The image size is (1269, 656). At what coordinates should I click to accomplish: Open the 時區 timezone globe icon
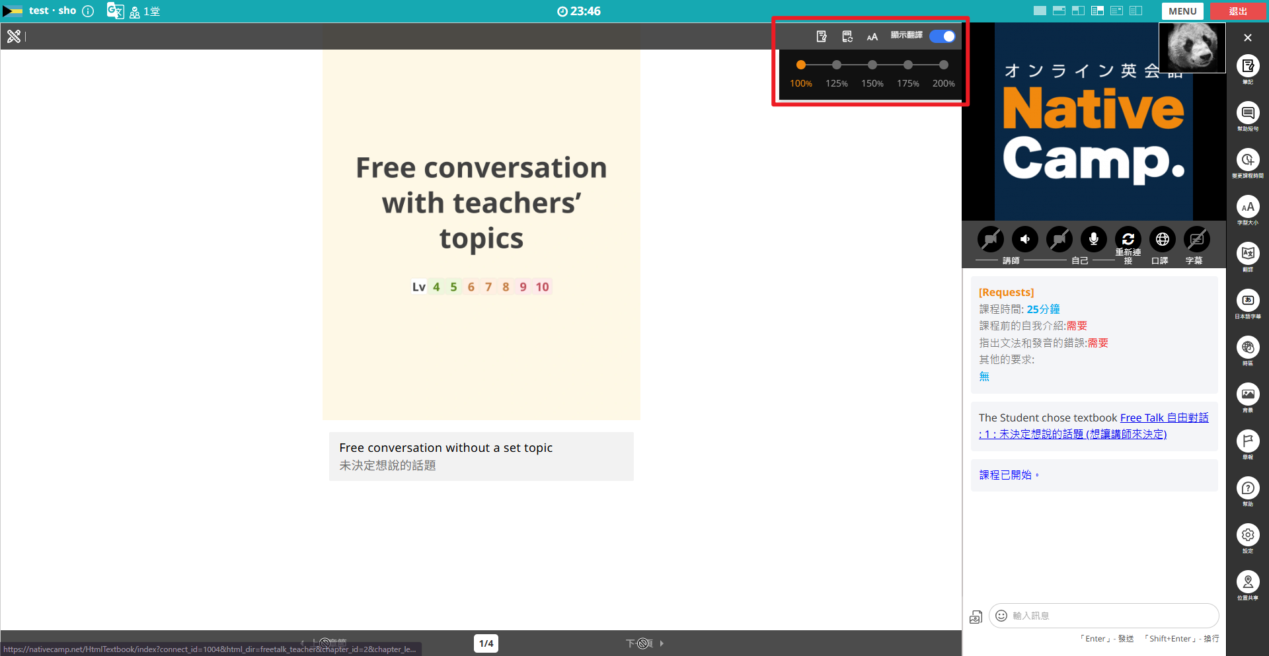(1248, 347)
